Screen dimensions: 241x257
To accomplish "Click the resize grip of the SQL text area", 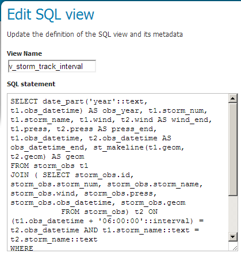I will [x=235, y=248].
